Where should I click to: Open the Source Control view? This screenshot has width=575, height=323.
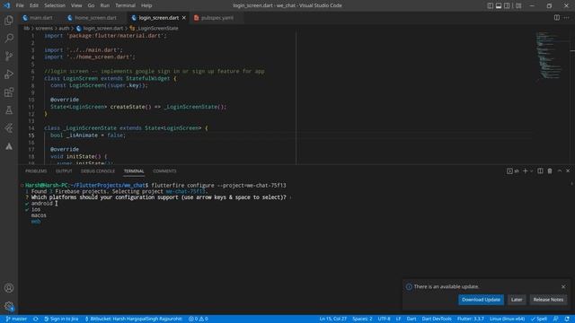tap(9, 56)
